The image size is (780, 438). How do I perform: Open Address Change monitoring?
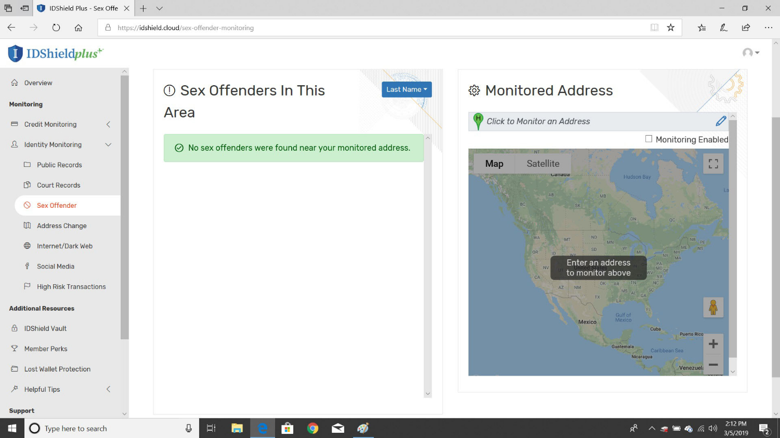pos(61,225)
